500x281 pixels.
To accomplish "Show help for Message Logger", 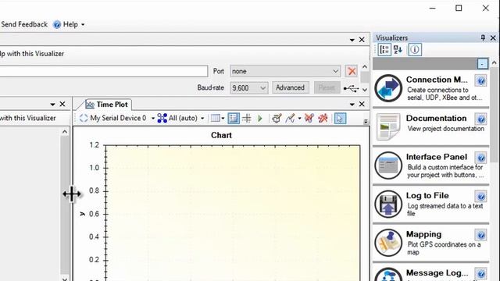I will (x=481, y=274).
